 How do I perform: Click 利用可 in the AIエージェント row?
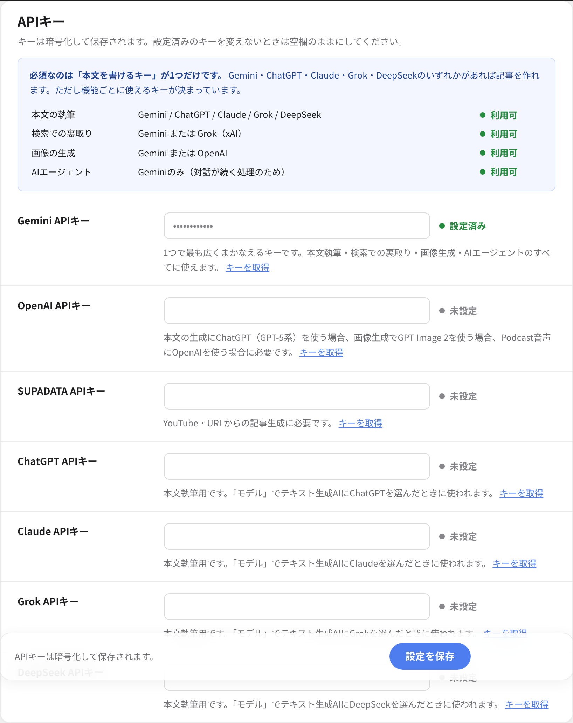(x=499, y=172)
